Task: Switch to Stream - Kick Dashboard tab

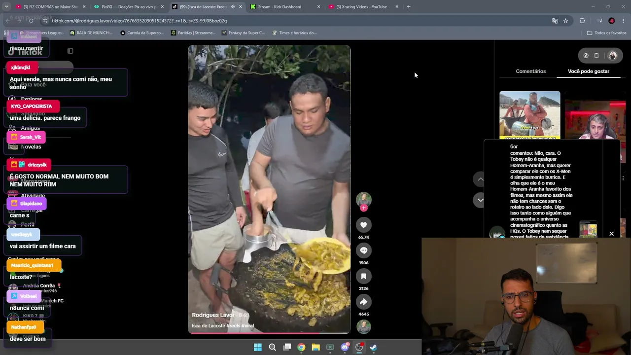Action: [x=285, y=7]
